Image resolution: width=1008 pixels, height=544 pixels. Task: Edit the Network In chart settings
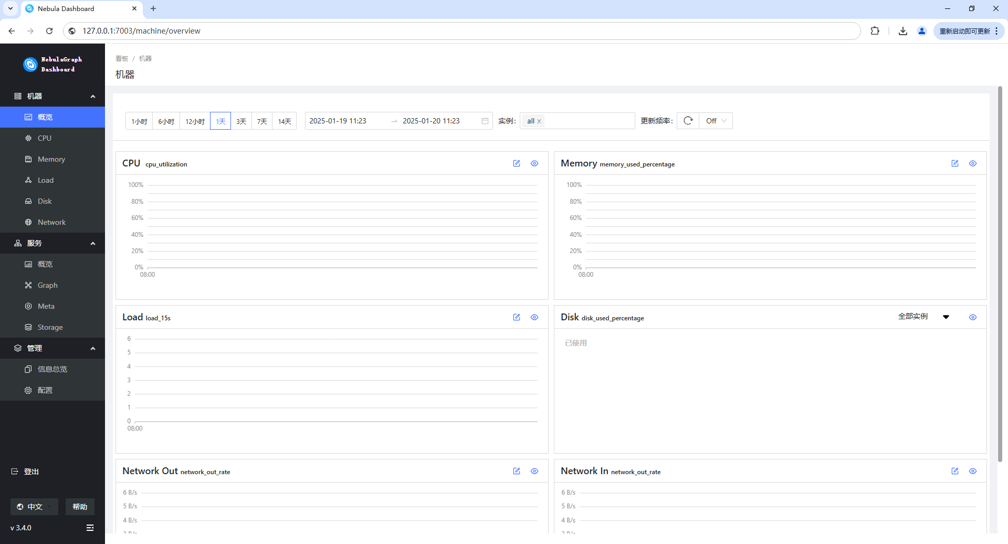955,471
